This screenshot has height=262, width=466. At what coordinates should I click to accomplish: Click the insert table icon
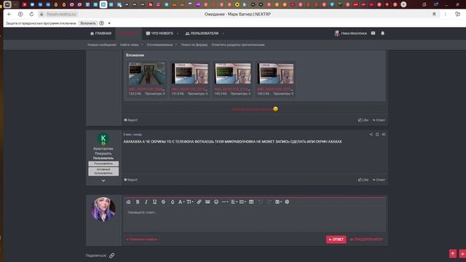pyautogui.click(x=251, y=202)
